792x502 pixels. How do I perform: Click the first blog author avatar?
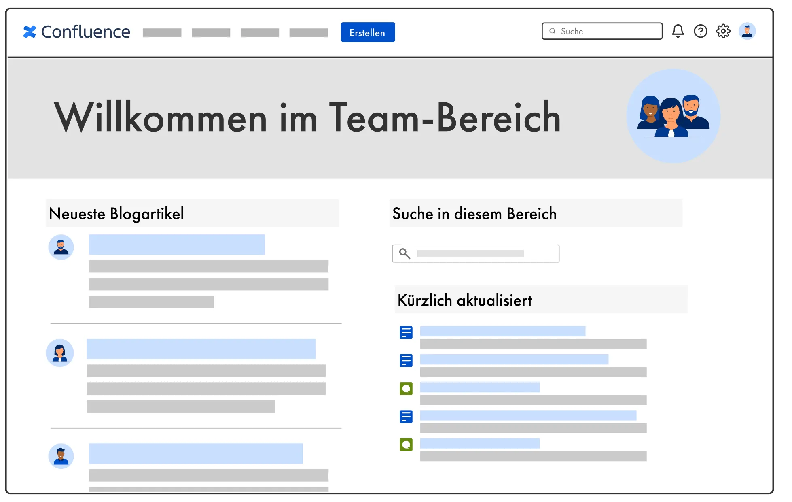[x=61, y=247]
